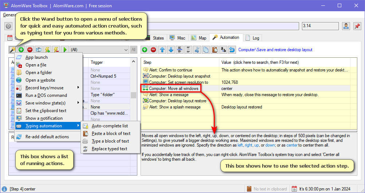
Task: Switch to the Log tab
Action: point(253,38)
